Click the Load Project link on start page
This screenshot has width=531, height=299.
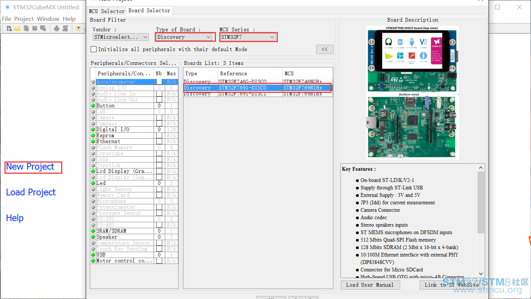[31, 192]
